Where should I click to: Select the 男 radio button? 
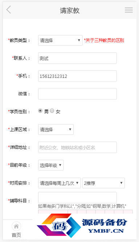click(40, 111)
